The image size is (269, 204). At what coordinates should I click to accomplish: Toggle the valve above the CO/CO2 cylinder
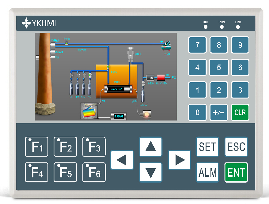(143, 83)
